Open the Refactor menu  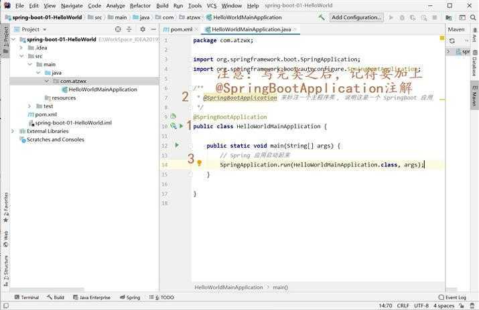point(140,6)
